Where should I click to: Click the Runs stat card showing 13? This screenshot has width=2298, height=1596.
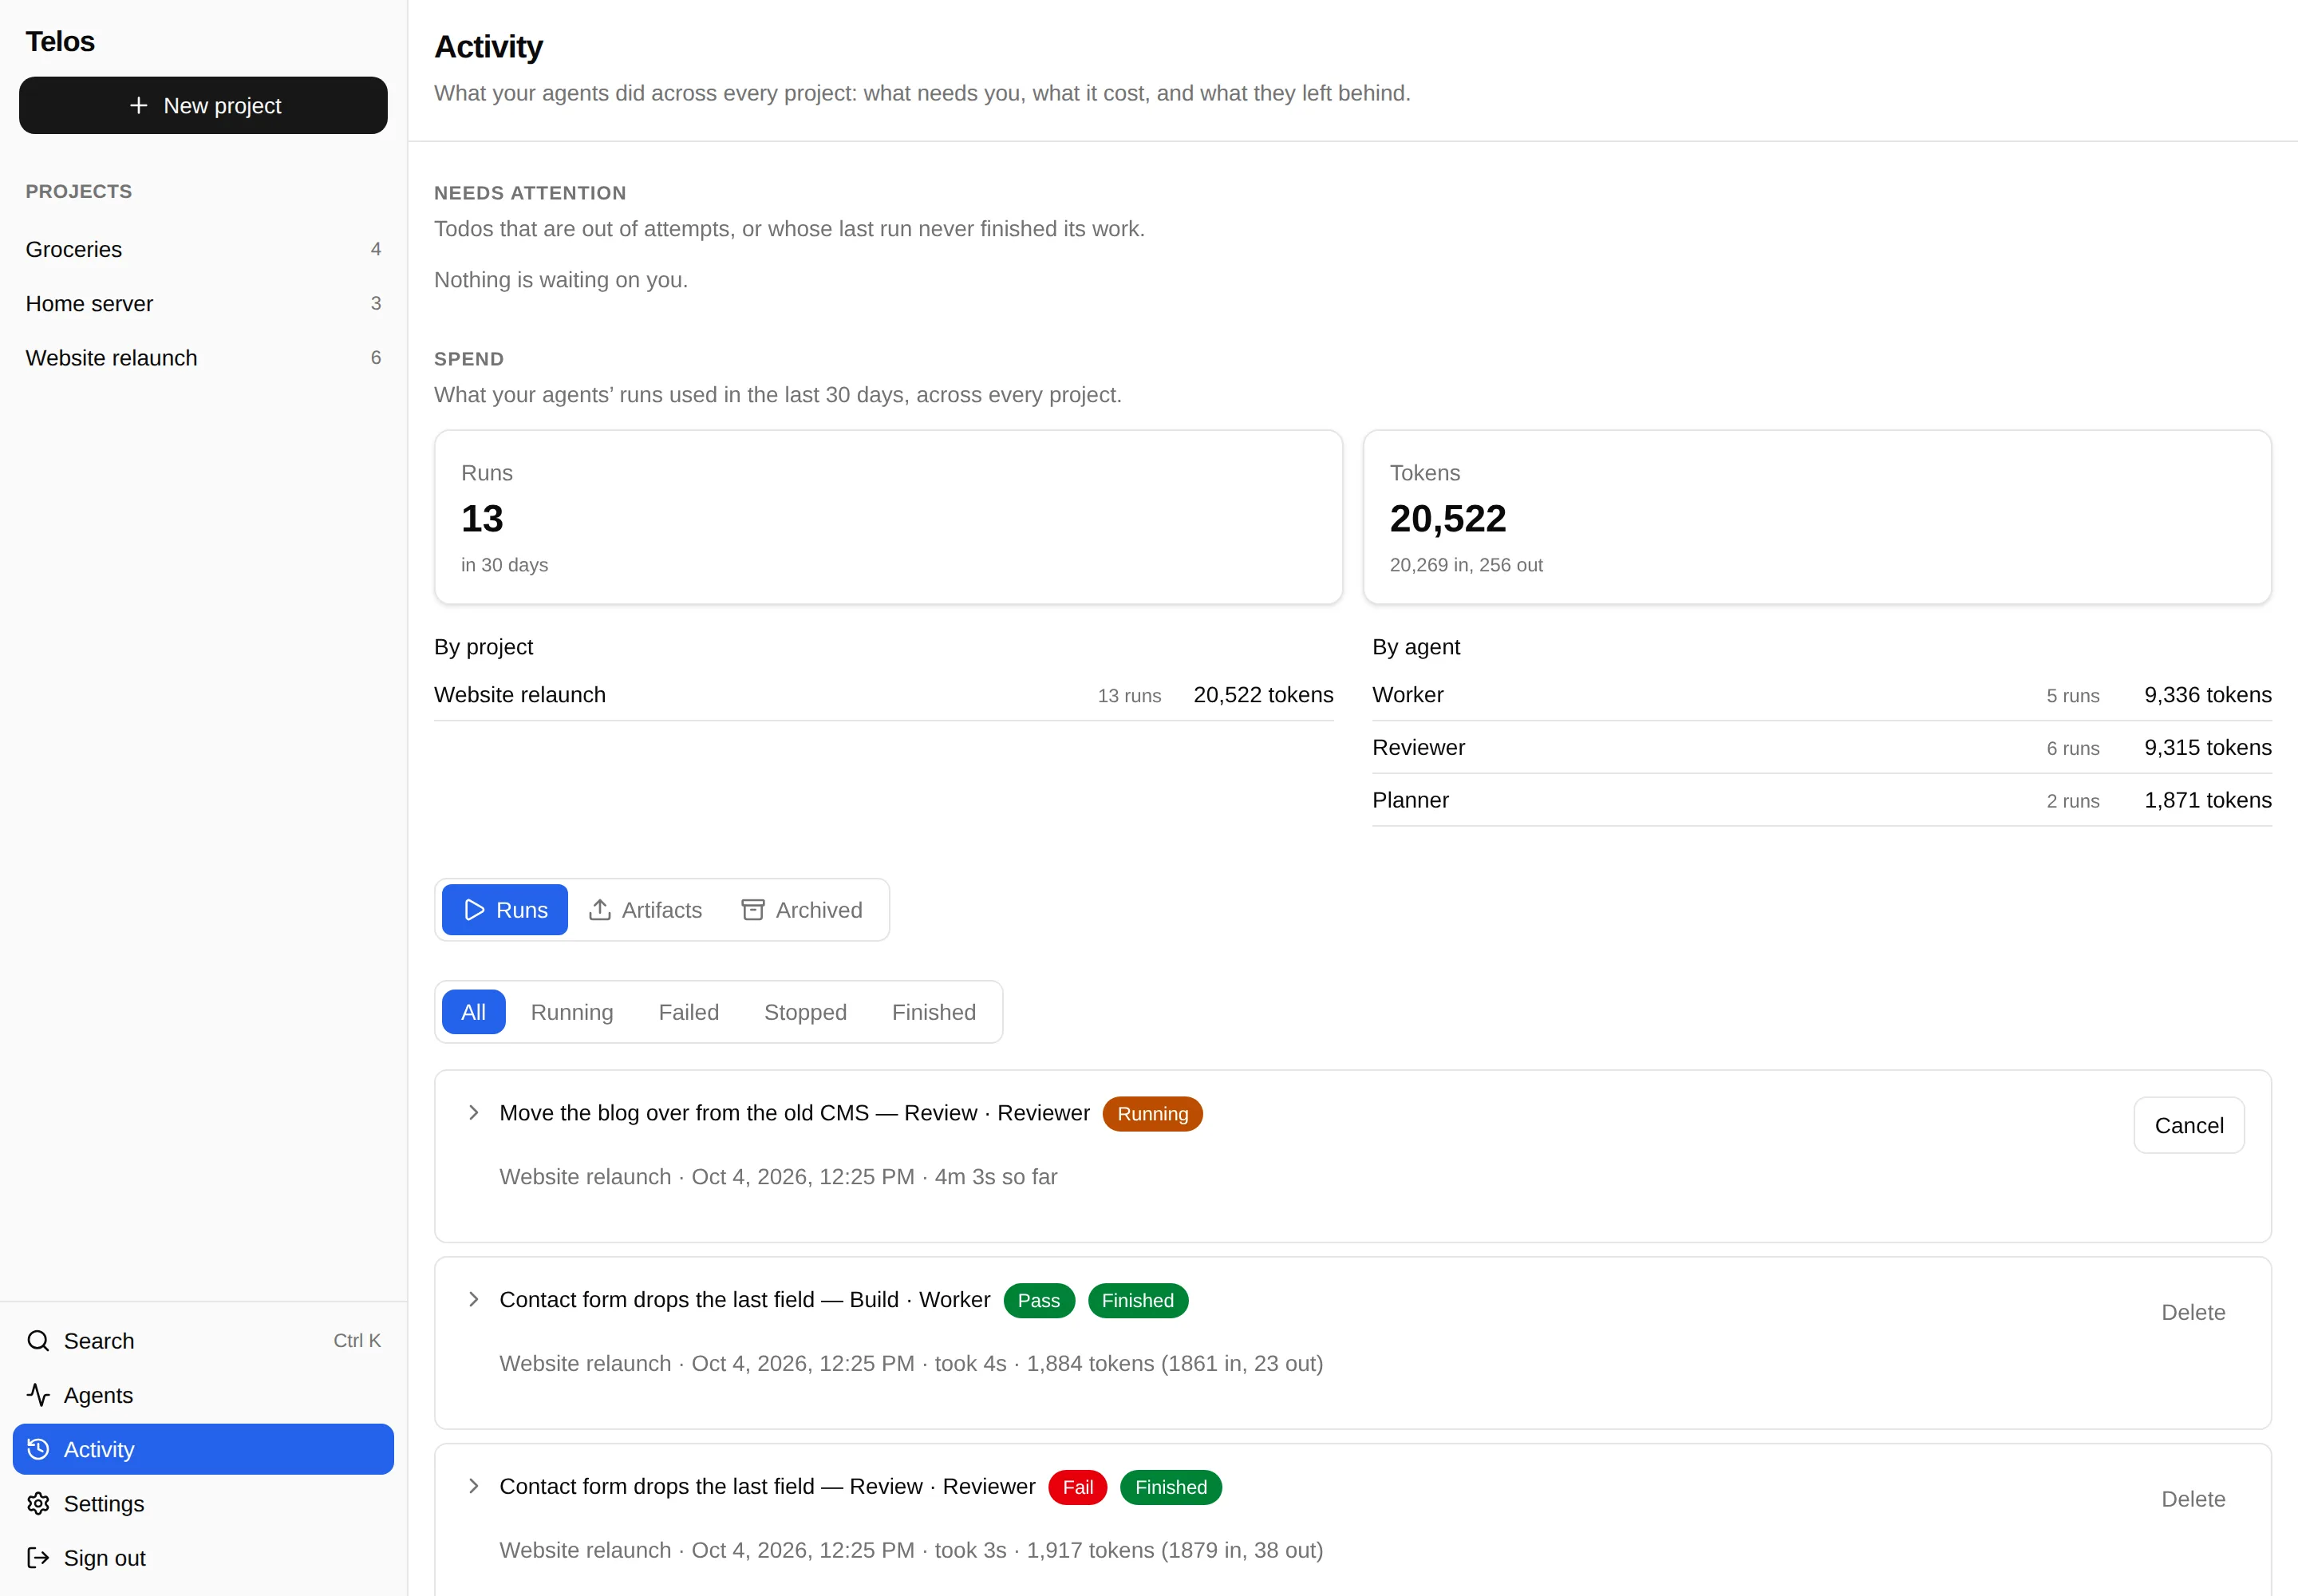point(888,517)
